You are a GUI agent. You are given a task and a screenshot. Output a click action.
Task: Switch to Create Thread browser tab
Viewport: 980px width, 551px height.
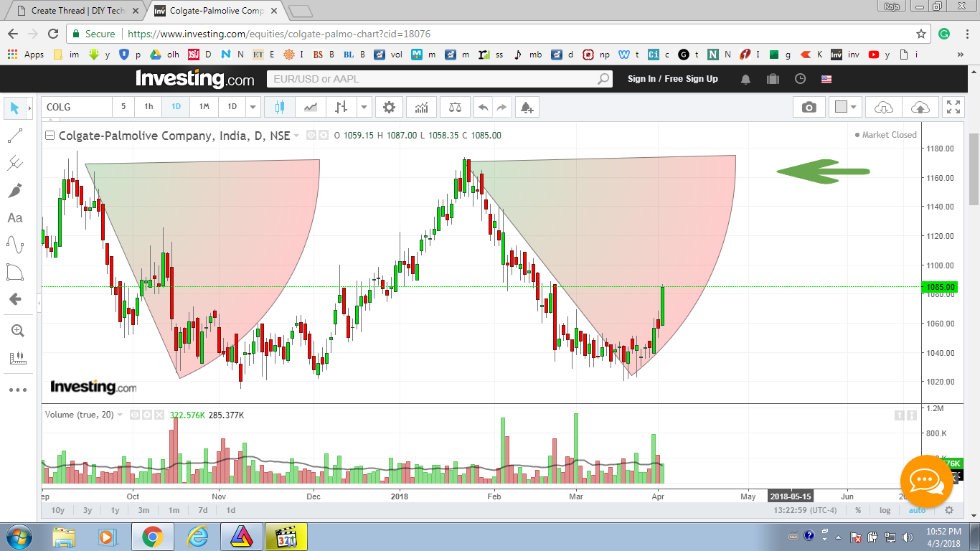pyautogui.click(x=77, y=11)
